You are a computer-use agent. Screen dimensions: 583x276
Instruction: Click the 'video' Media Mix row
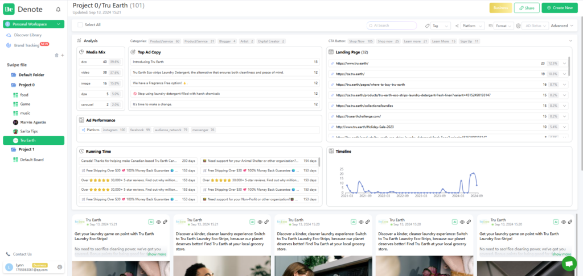tap(100, 73)
